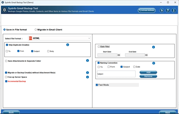
Task: Select Migrate in Email Client option
Action: (36, 30)
